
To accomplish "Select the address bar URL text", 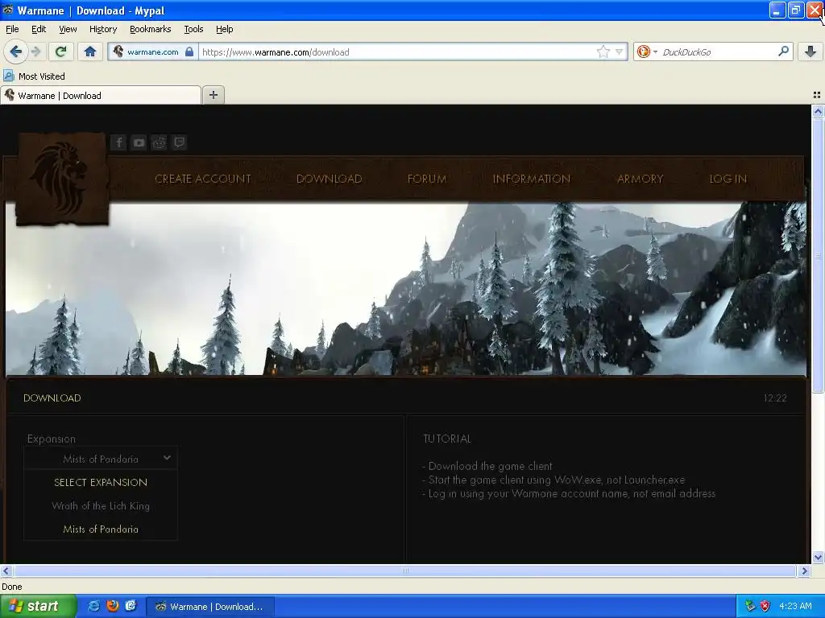I will click(x=276, y=52).
